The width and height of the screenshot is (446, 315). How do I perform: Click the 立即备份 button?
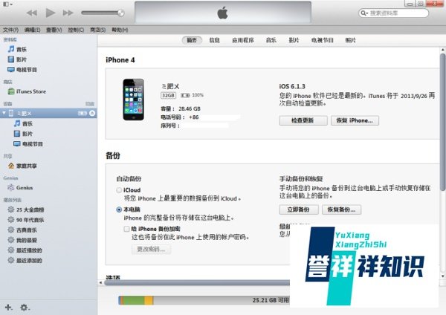[x=298, y=210]
